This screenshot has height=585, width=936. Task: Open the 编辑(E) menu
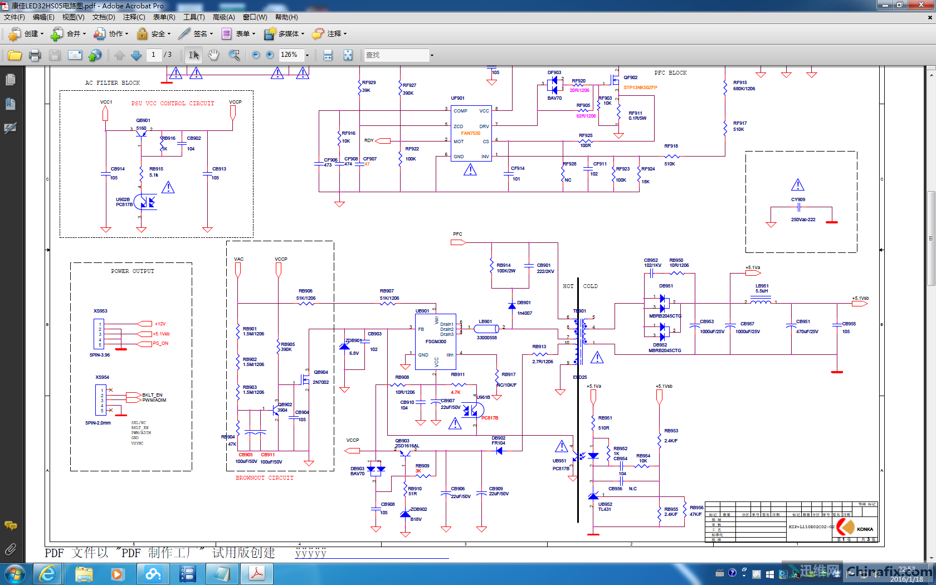pyautogui.click(x=43, y=17)
